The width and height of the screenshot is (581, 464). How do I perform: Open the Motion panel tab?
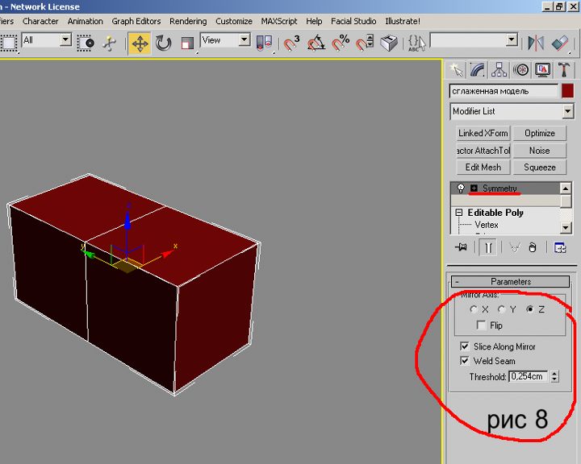(x=521, y=71)
